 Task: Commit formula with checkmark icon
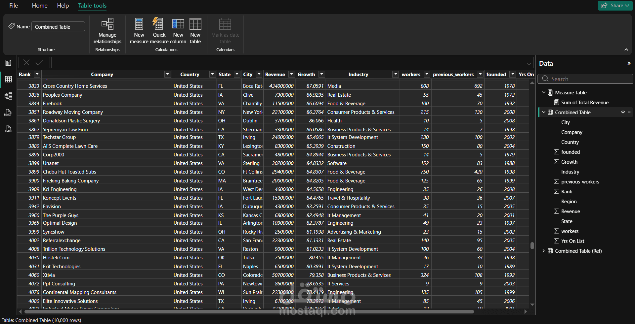pyautogui.click(x=39, y=62)
